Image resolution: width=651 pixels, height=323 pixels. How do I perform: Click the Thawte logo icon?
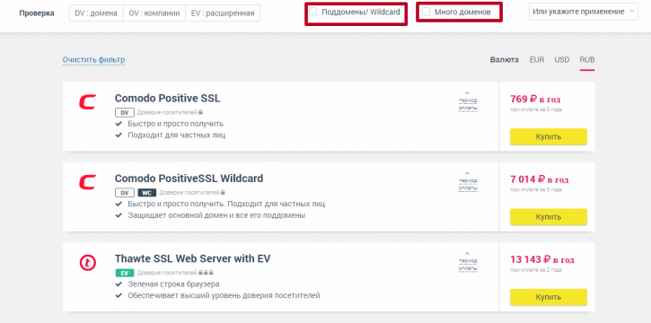[88, 263]
